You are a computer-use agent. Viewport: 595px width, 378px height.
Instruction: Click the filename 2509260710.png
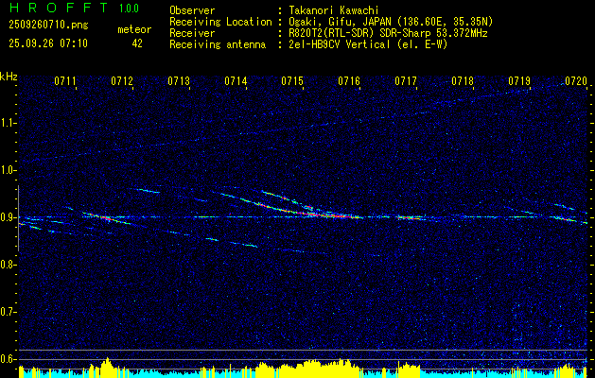point(48,26)
